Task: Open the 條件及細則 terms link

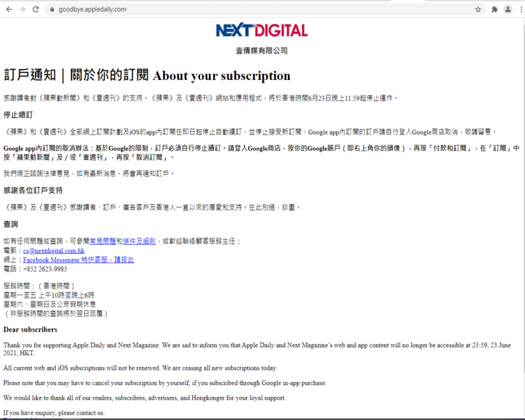Action: click(139, 241)
